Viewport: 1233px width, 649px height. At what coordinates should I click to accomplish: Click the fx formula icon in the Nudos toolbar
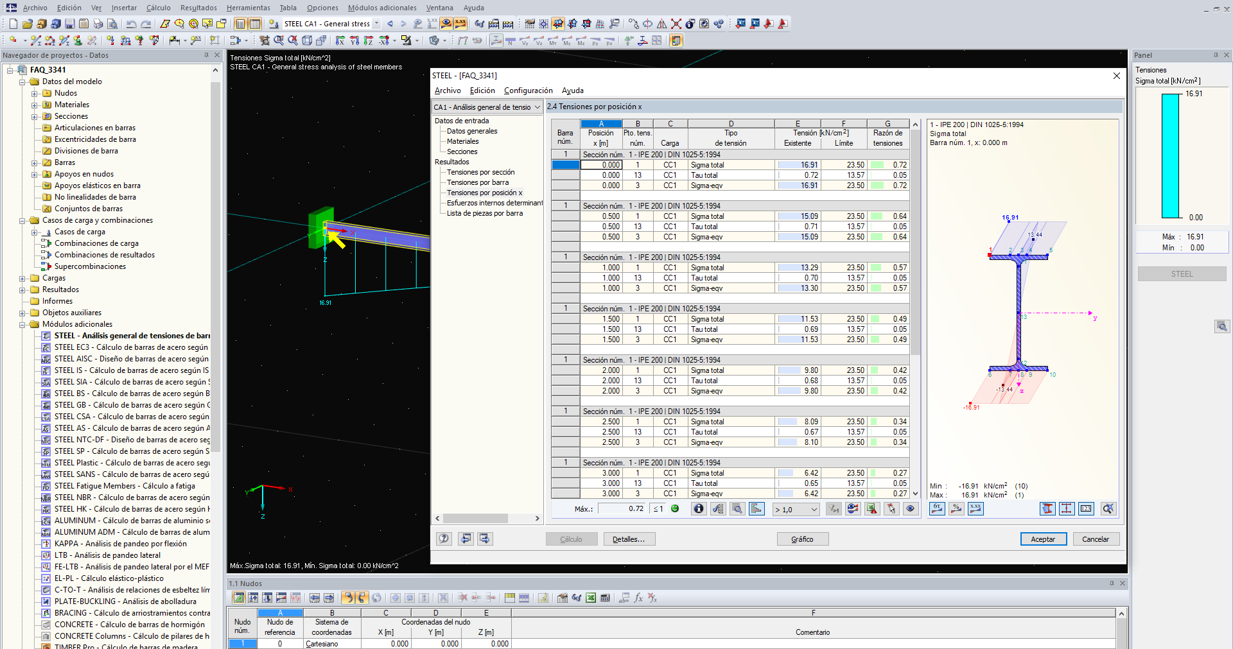[x=638, y=598]
